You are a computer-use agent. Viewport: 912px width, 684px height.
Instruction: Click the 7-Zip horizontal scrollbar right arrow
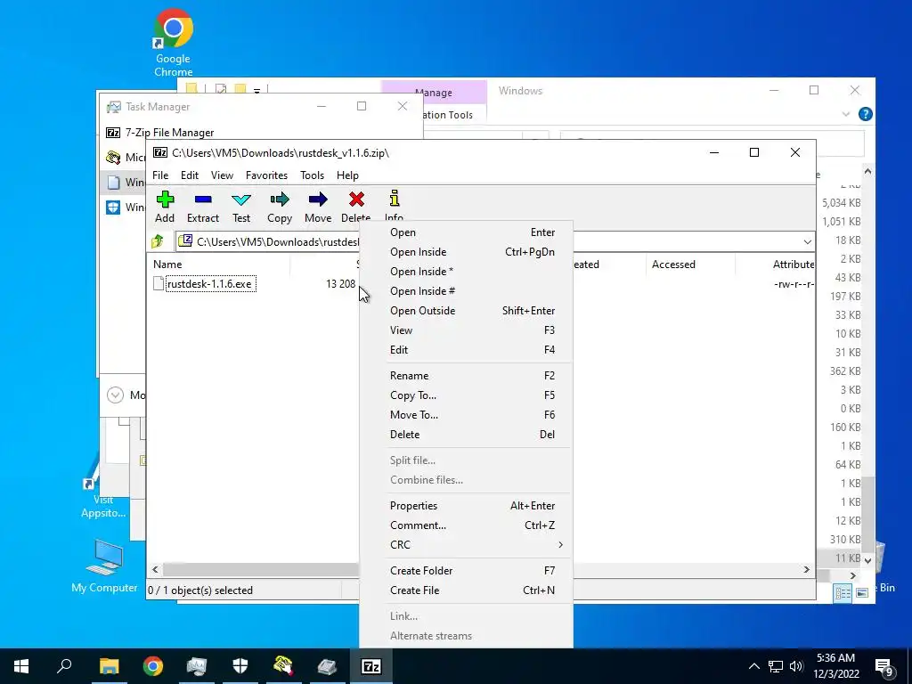point(806,570)
